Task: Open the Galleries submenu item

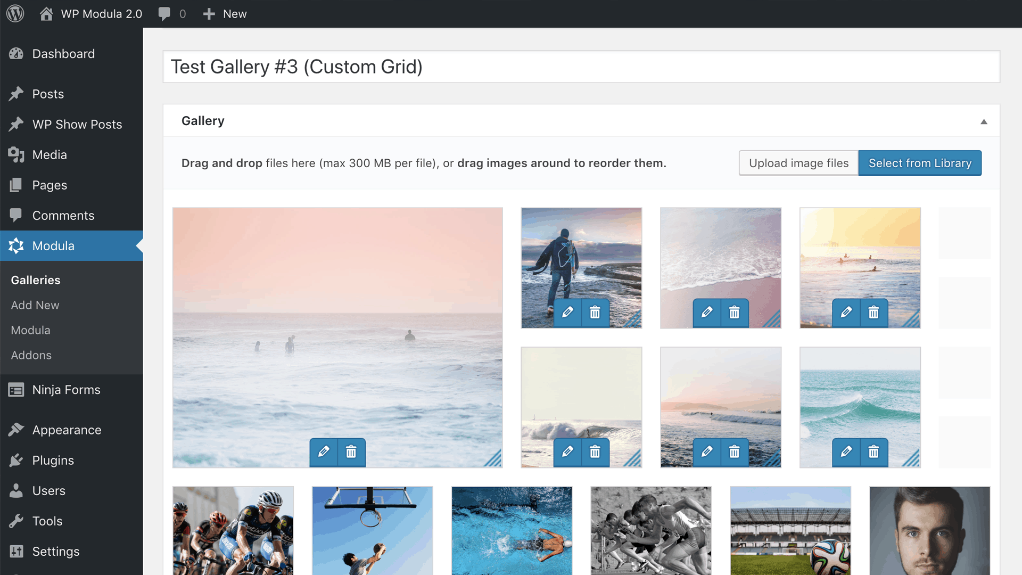Action: tap(36, 280)
